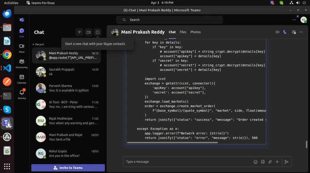
Task: Collapse the Recent chats section
Action: click(38, 44)
